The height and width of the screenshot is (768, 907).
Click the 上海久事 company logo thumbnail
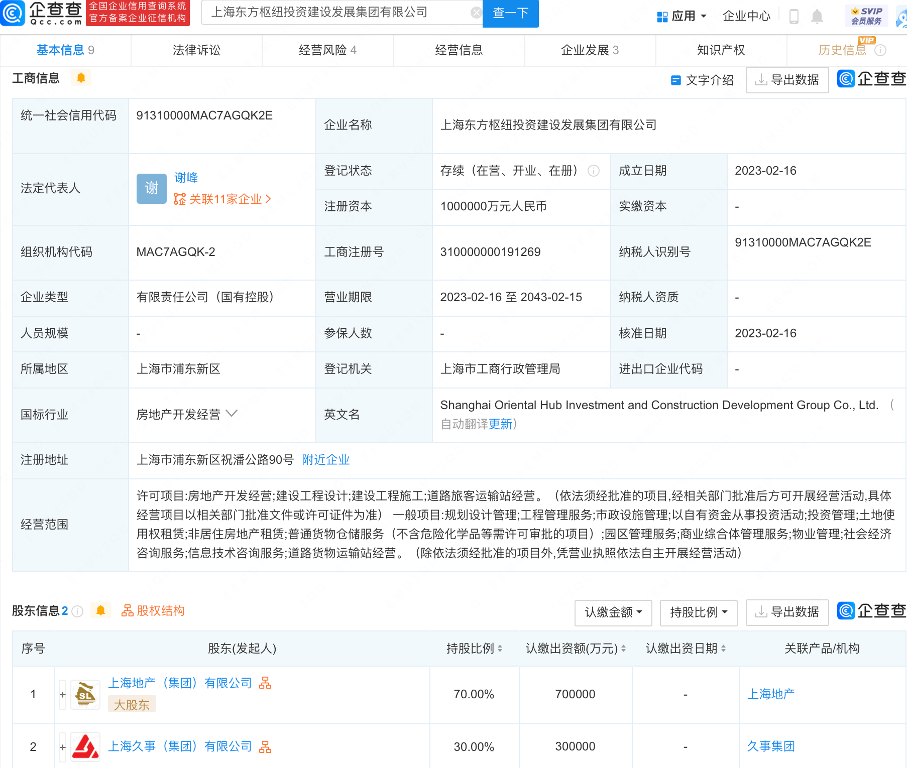(85, 747)
